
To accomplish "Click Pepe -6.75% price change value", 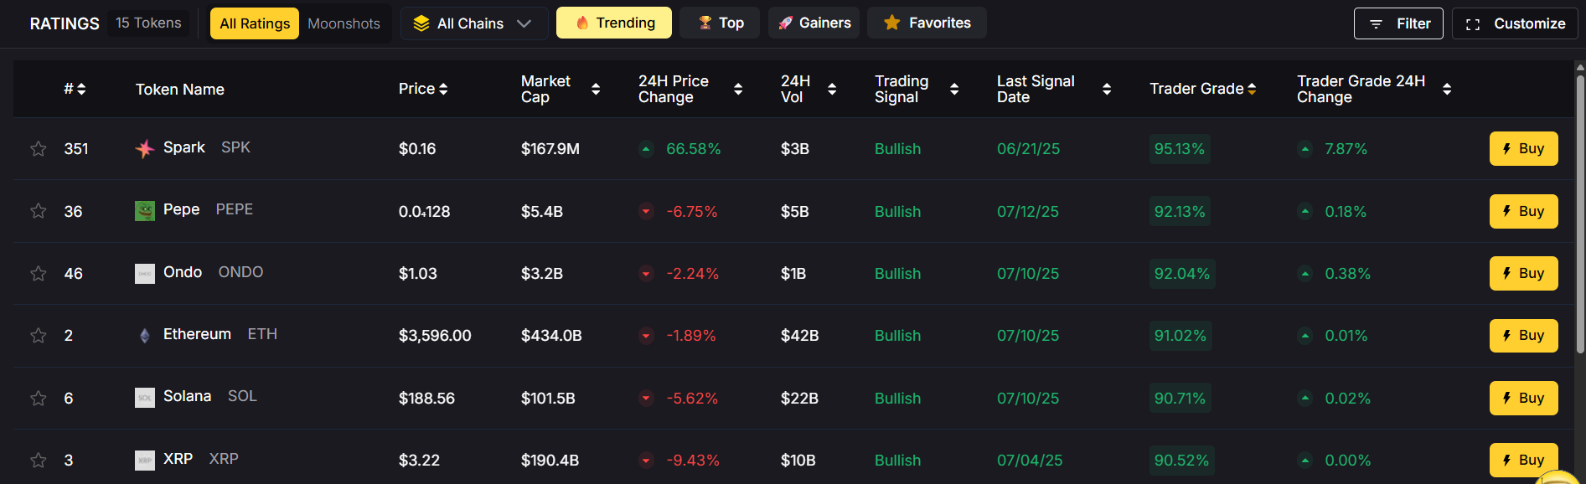I will (692, 212).
